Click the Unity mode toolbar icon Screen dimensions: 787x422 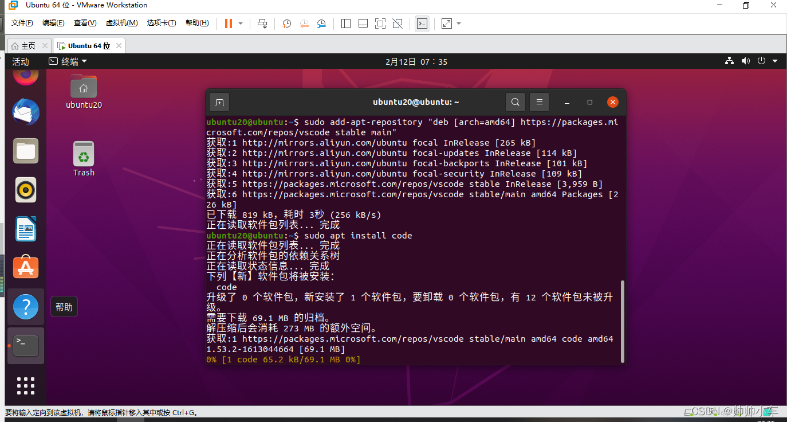click(398, 24)
